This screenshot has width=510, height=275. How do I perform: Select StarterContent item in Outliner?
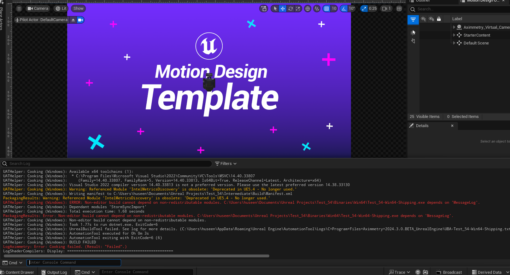tap(477, 35)
